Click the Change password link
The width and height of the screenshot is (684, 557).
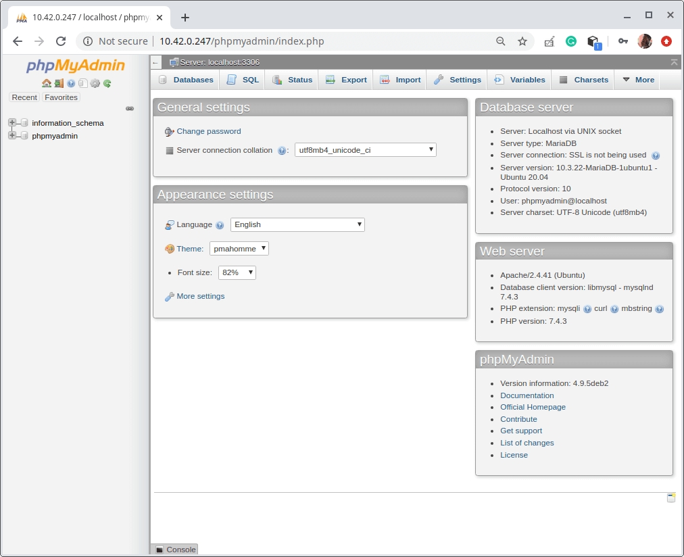[x=208, y=131]
